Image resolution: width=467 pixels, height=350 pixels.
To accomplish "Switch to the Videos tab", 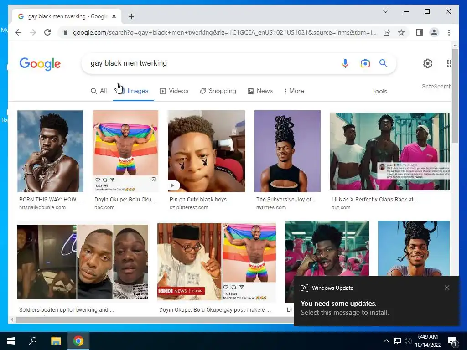I will (174, 91).
